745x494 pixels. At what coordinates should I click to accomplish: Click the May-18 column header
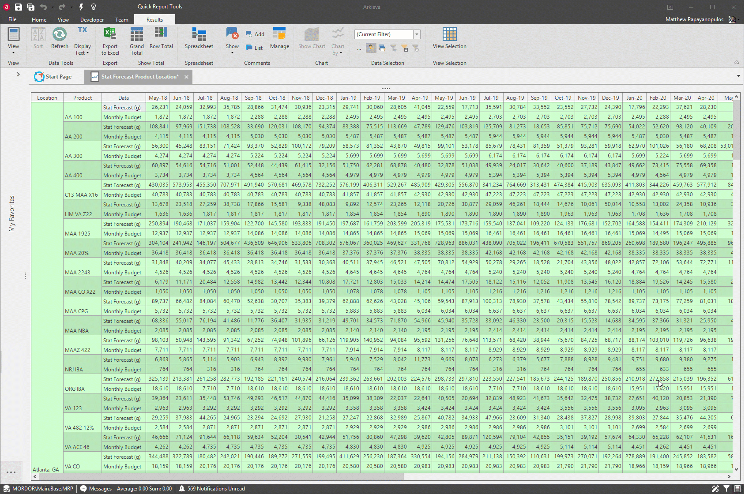[158, 97]
